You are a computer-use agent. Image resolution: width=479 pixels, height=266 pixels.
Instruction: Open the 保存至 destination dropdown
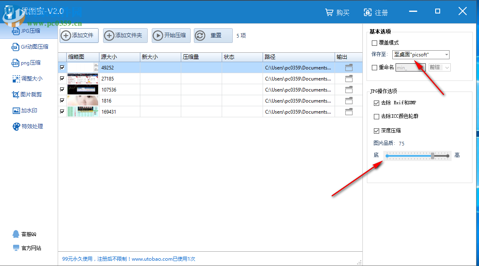421,55
